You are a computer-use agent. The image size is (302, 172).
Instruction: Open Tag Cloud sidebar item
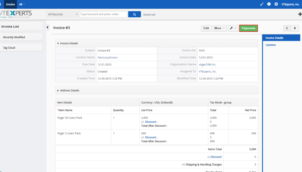tap(21, 48)
